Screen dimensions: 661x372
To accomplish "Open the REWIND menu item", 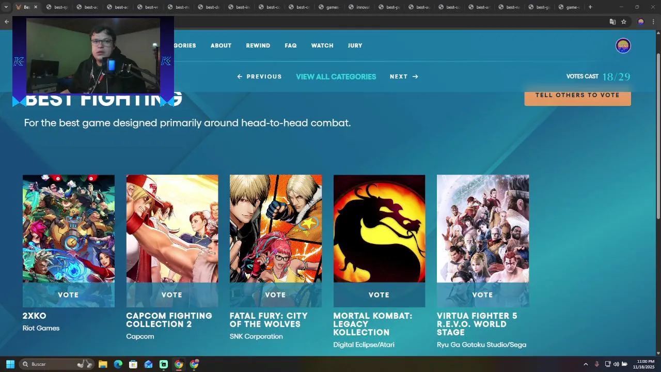I will click(258, 45).
